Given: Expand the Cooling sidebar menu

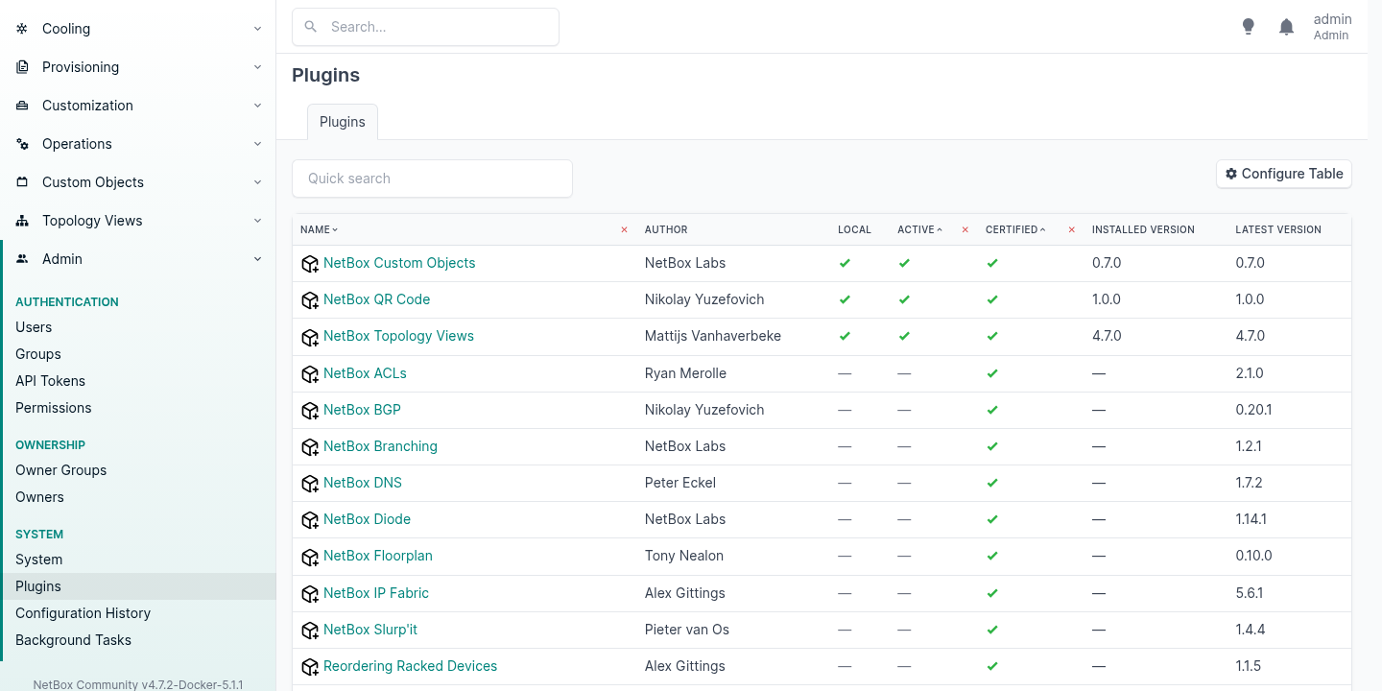Looking at the screenshot, I should click(138, 29).
